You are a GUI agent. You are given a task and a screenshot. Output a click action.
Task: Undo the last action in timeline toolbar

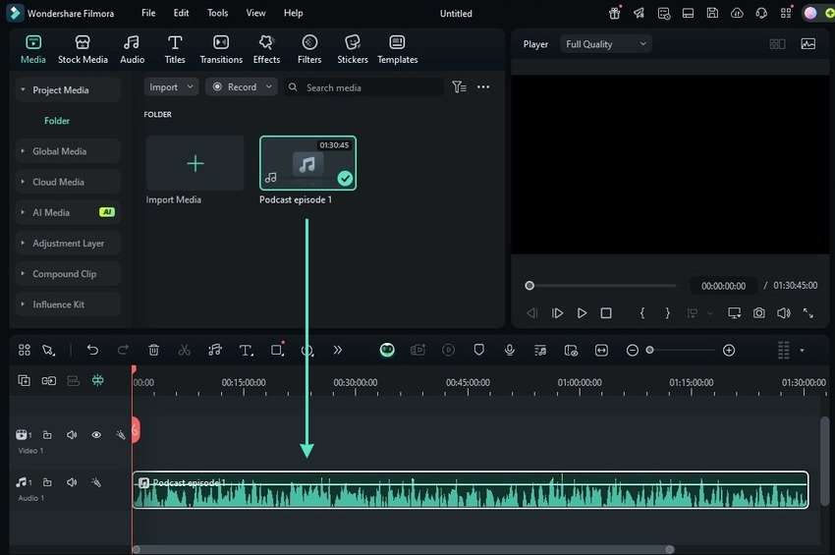[92, 350]
